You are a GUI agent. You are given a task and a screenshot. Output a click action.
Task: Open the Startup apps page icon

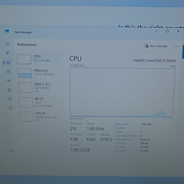(x=9, y=81)
